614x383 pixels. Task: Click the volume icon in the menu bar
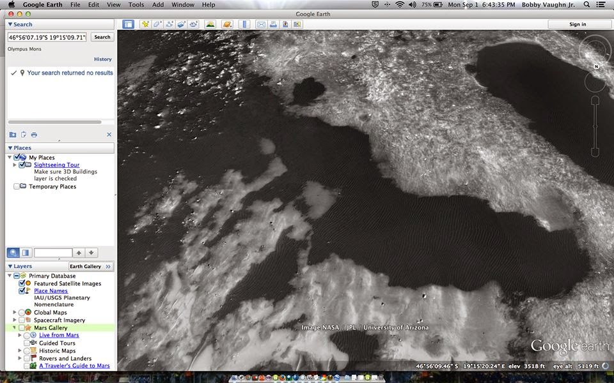[x=413, y=4]
